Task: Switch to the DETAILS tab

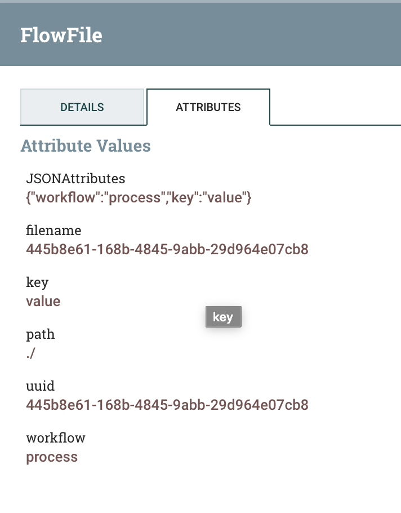Action: click(82, 107)
